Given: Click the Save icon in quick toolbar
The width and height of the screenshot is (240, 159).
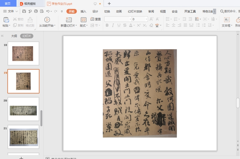Looking at the screenshot, I should [24, 12].
